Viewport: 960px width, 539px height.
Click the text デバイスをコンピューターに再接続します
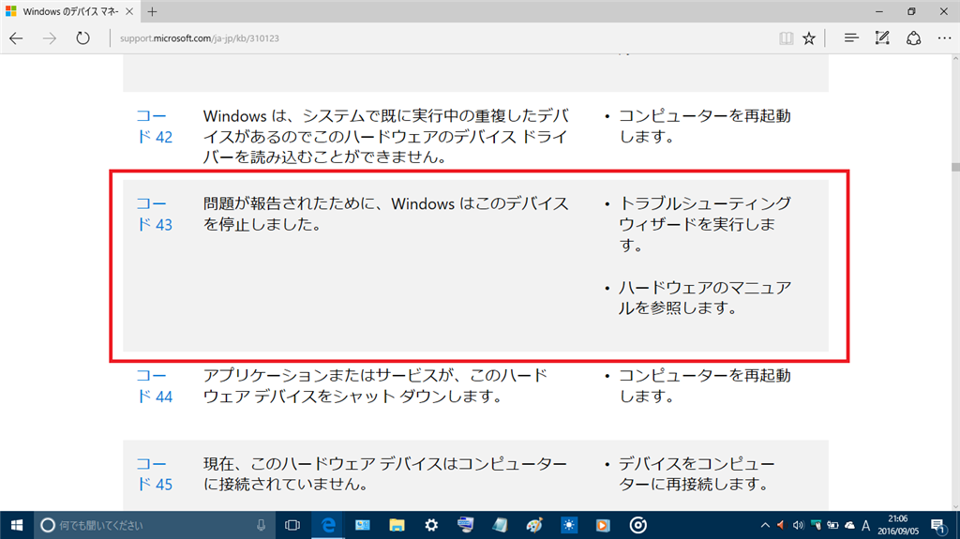697,474
